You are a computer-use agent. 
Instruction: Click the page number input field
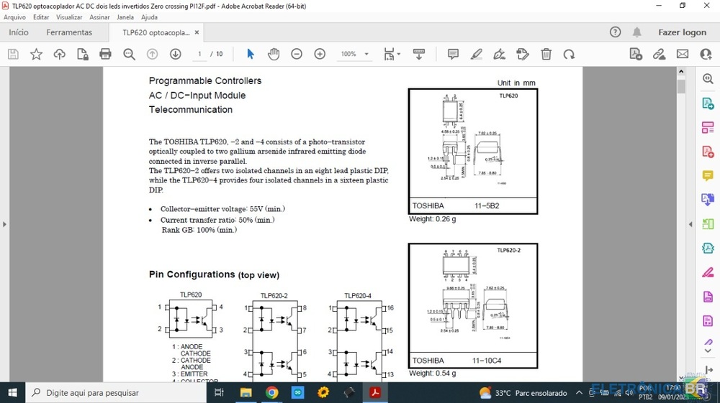pyautogui.click(x=199, y=54)
